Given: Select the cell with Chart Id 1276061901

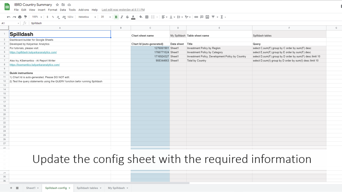Looking at the screenshot, I should pyautogui.click(x=150, y=48).
